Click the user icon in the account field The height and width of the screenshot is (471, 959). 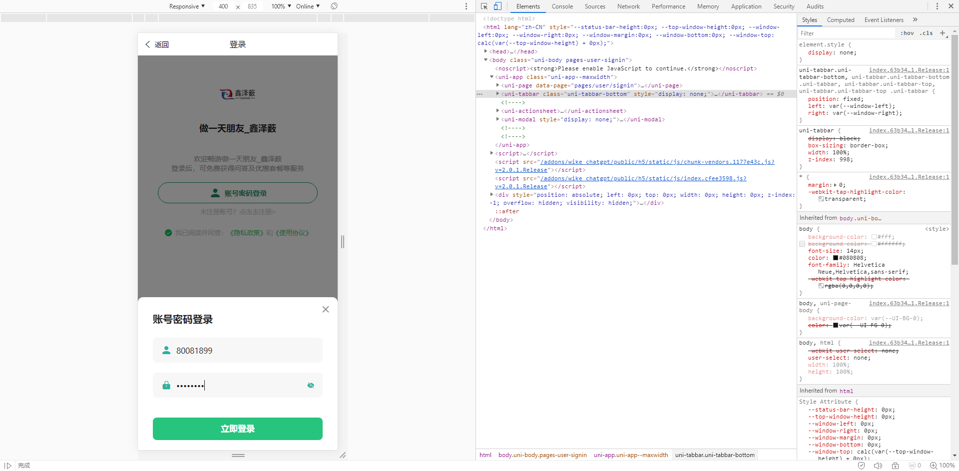click(166, 350)
